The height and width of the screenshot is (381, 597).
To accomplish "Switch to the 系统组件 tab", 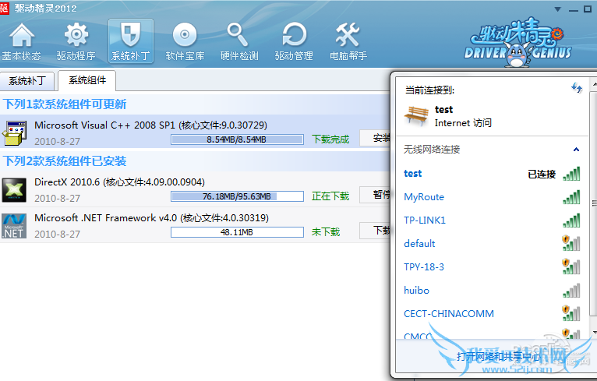I will tap(87, 80).
